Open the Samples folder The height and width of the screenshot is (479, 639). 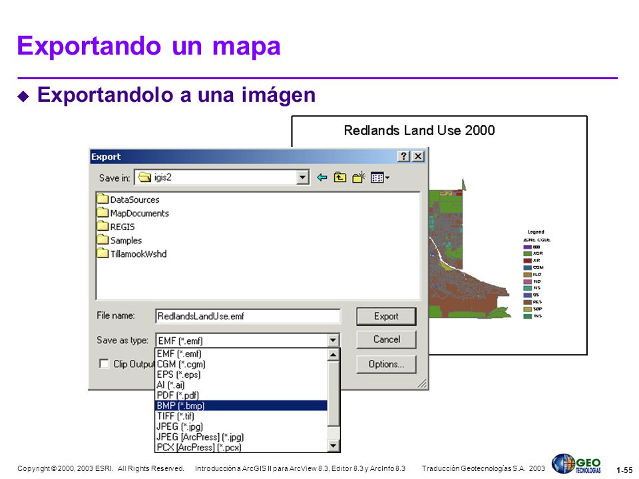click(120, 240)
